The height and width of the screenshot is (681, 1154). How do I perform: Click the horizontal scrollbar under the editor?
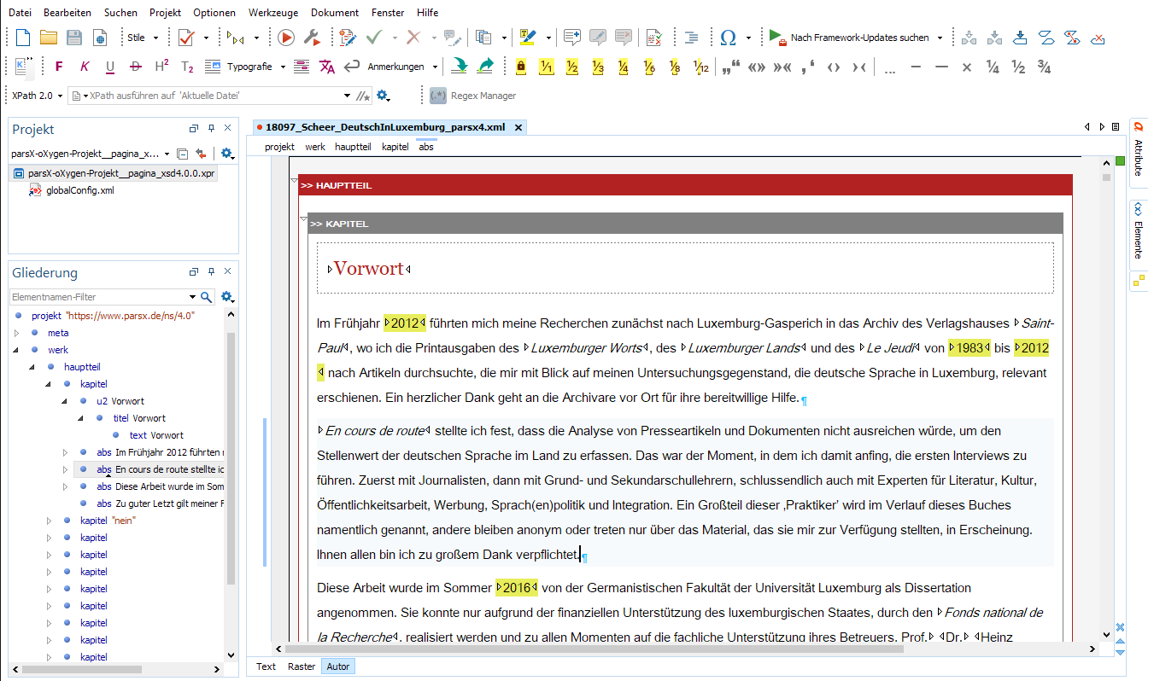(598, 649)
